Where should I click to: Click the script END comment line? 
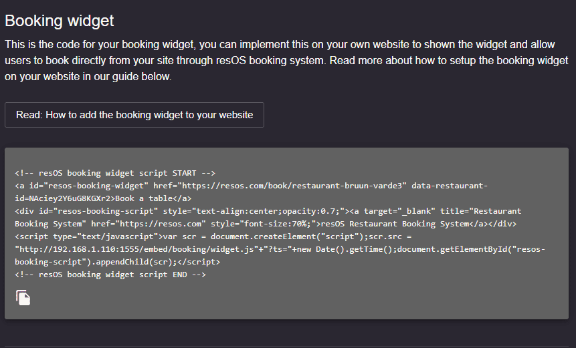click(x=110, y=275)
